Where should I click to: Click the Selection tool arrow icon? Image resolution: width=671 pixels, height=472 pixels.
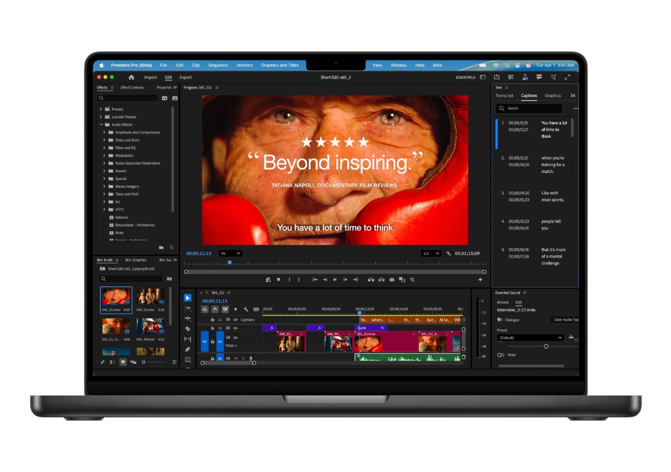click(x=188, y=298)
